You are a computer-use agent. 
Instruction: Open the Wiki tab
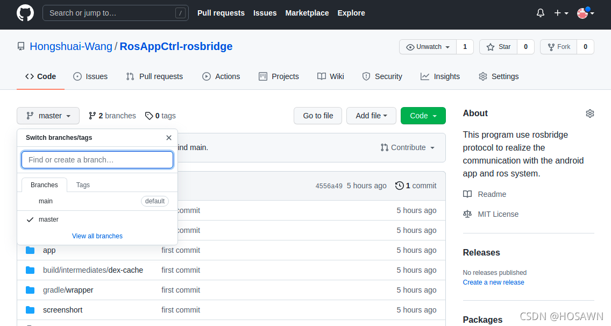tap(330, 76)
